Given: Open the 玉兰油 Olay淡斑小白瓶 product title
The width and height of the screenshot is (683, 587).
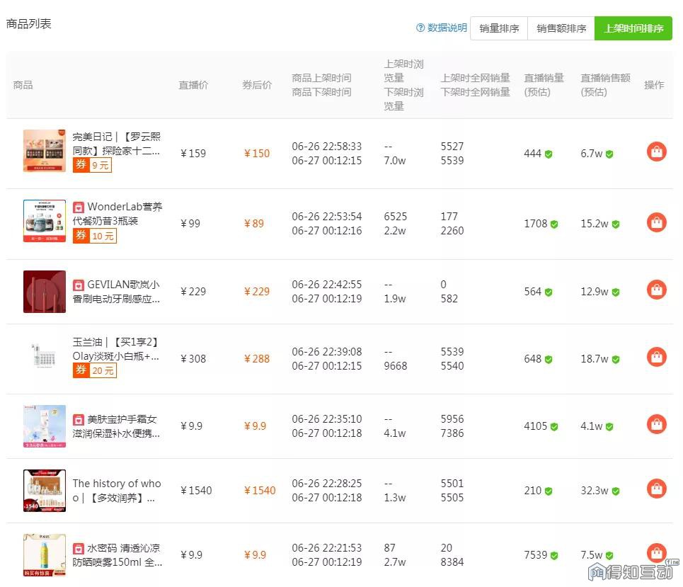Looking at the screenshot, I should (x=116, y=349).
